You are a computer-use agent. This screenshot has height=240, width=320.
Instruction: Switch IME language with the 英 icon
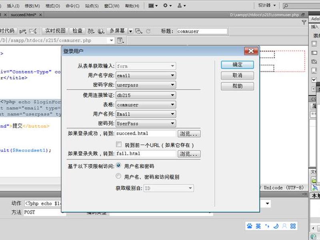click(258, 226)
